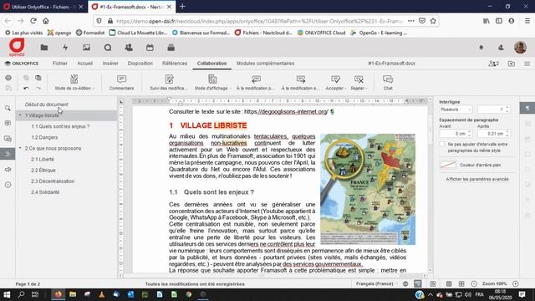
Task: Click the Zoom 100% label
Action: (x=494, y=283)
